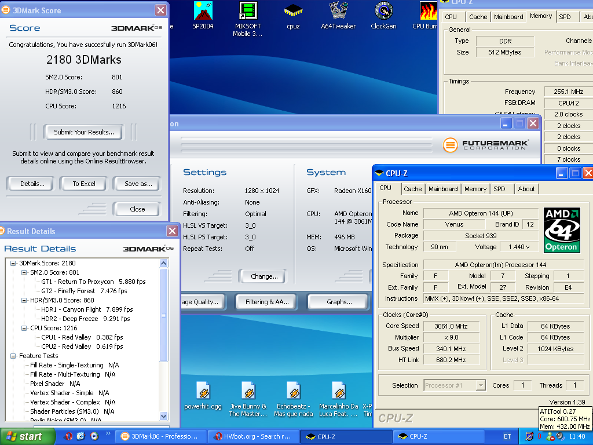Image resolution: width=593 pixels, height=445 pixels.
Task: Click the Result Details scrollbar up arrow
Action: [x=164, y=264]
